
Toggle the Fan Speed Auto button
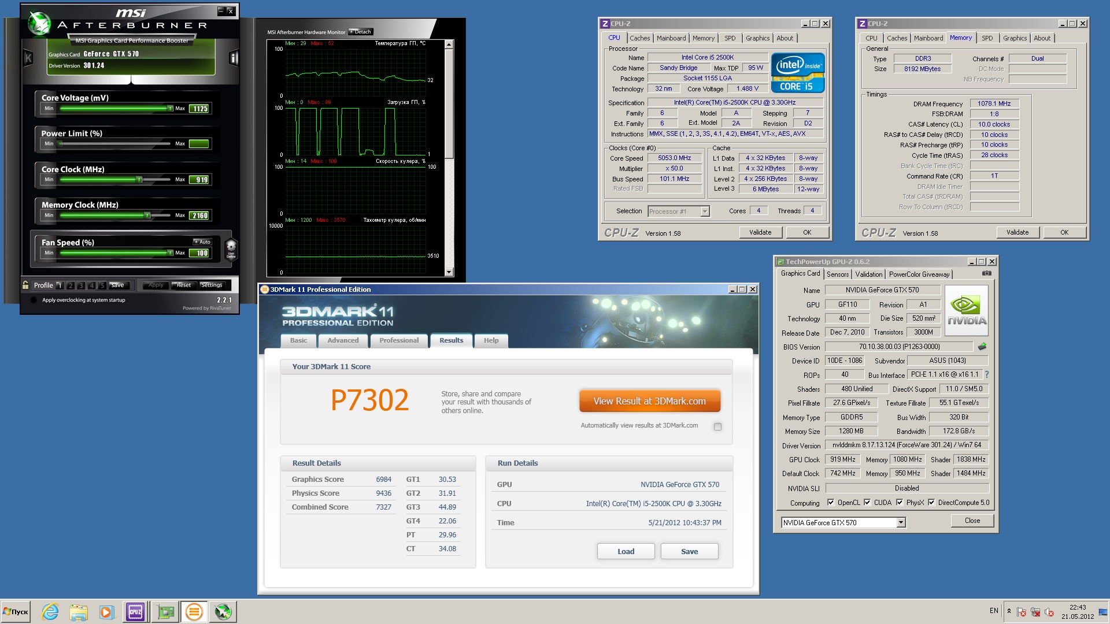[203, 242]
